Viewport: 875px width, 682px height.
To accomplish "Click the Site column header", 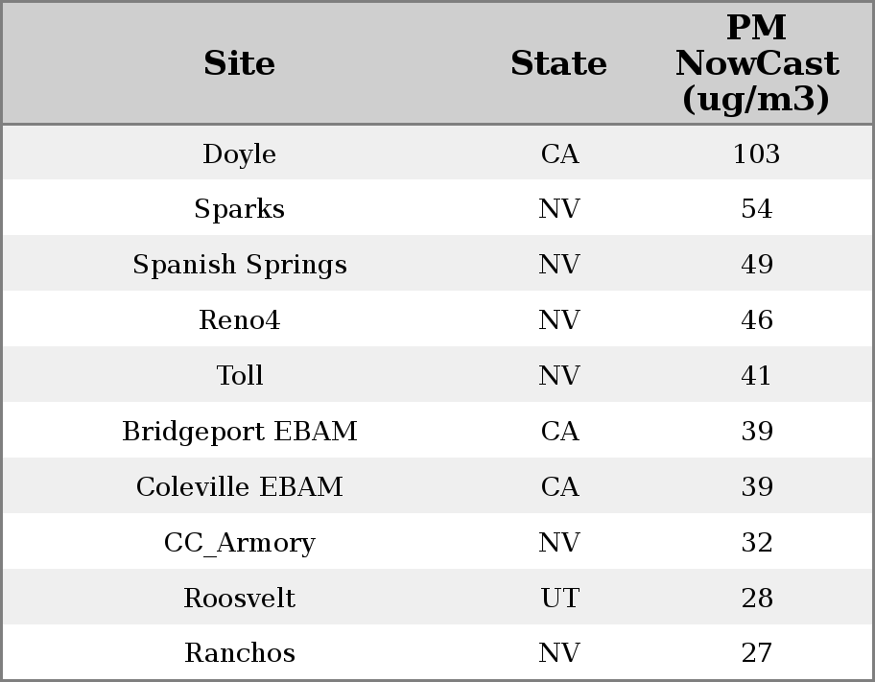I will click(239, 64).
